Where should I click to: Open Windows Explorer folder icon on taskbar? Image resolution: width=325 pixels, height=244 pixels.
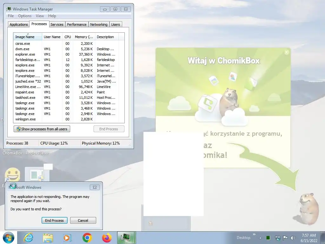click(48, 238)
